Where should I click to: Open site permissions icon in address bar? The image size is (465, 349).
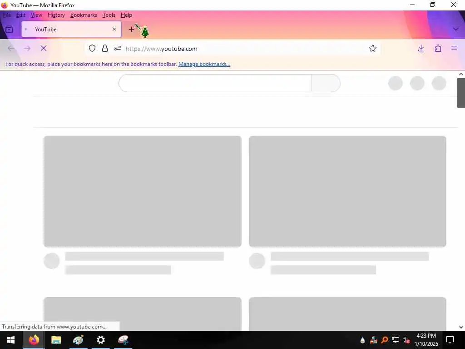pyautogui.click(x=118, y=48)
